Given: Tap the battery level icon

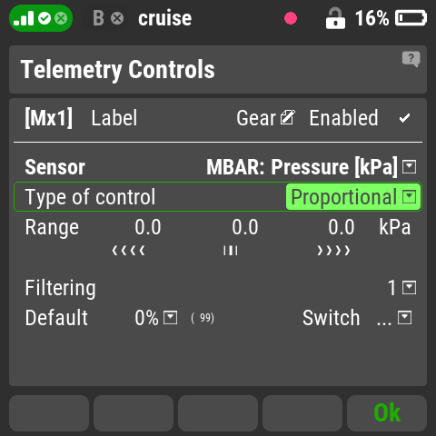Looking at the screenshot, I should click(411, 18).
